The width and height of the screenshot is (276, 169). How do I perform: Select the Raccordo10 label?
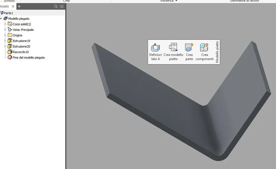tap(21, 52)
